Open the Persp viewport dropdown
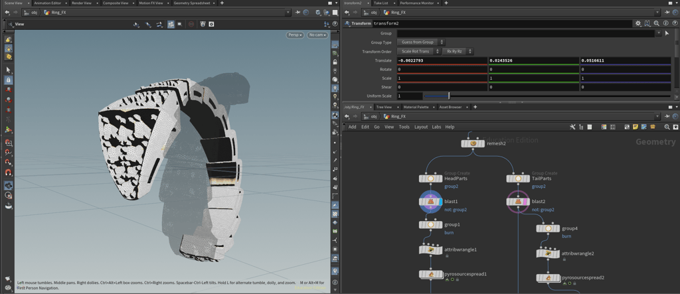 [x=295, y=35]
